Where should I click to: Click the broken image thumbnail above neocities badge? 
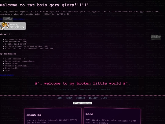coord(8,19)
